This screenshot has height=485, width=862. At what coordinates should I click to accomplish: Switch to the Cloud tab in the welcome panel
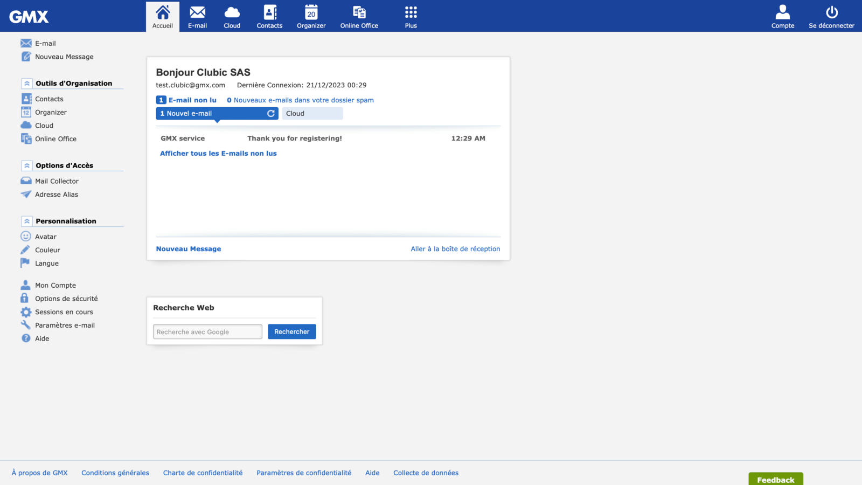tap(312, 113)
